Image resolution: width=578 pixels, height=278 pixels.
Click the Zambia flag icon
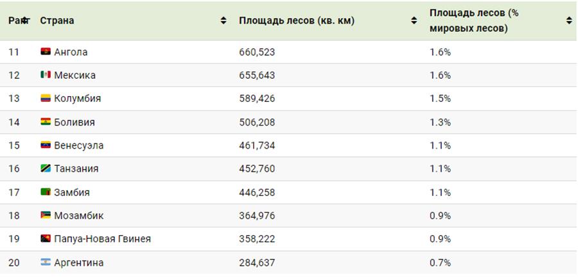(x=46, y=192)
